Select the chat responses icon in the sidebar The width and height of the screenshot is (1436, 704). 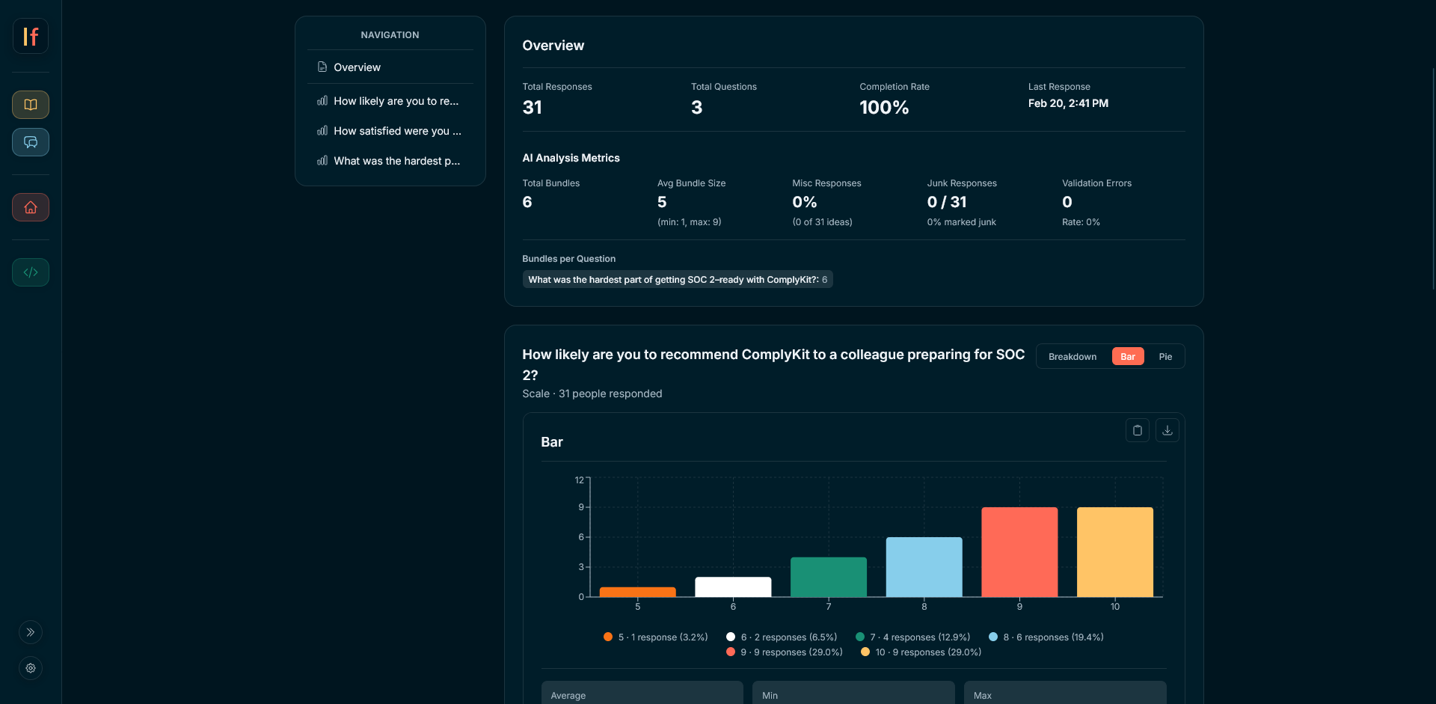click(31, 142)
